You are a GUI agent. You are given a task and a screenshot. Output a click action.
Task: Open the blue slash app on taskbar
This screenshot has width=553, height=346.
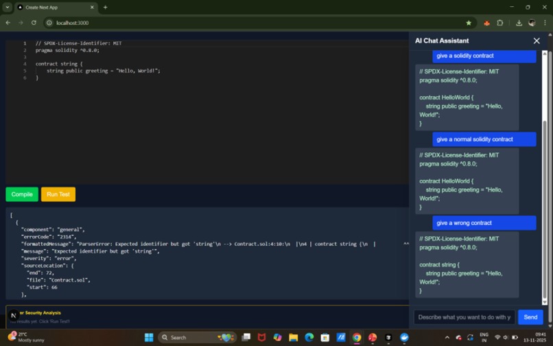tap(341, 338)
